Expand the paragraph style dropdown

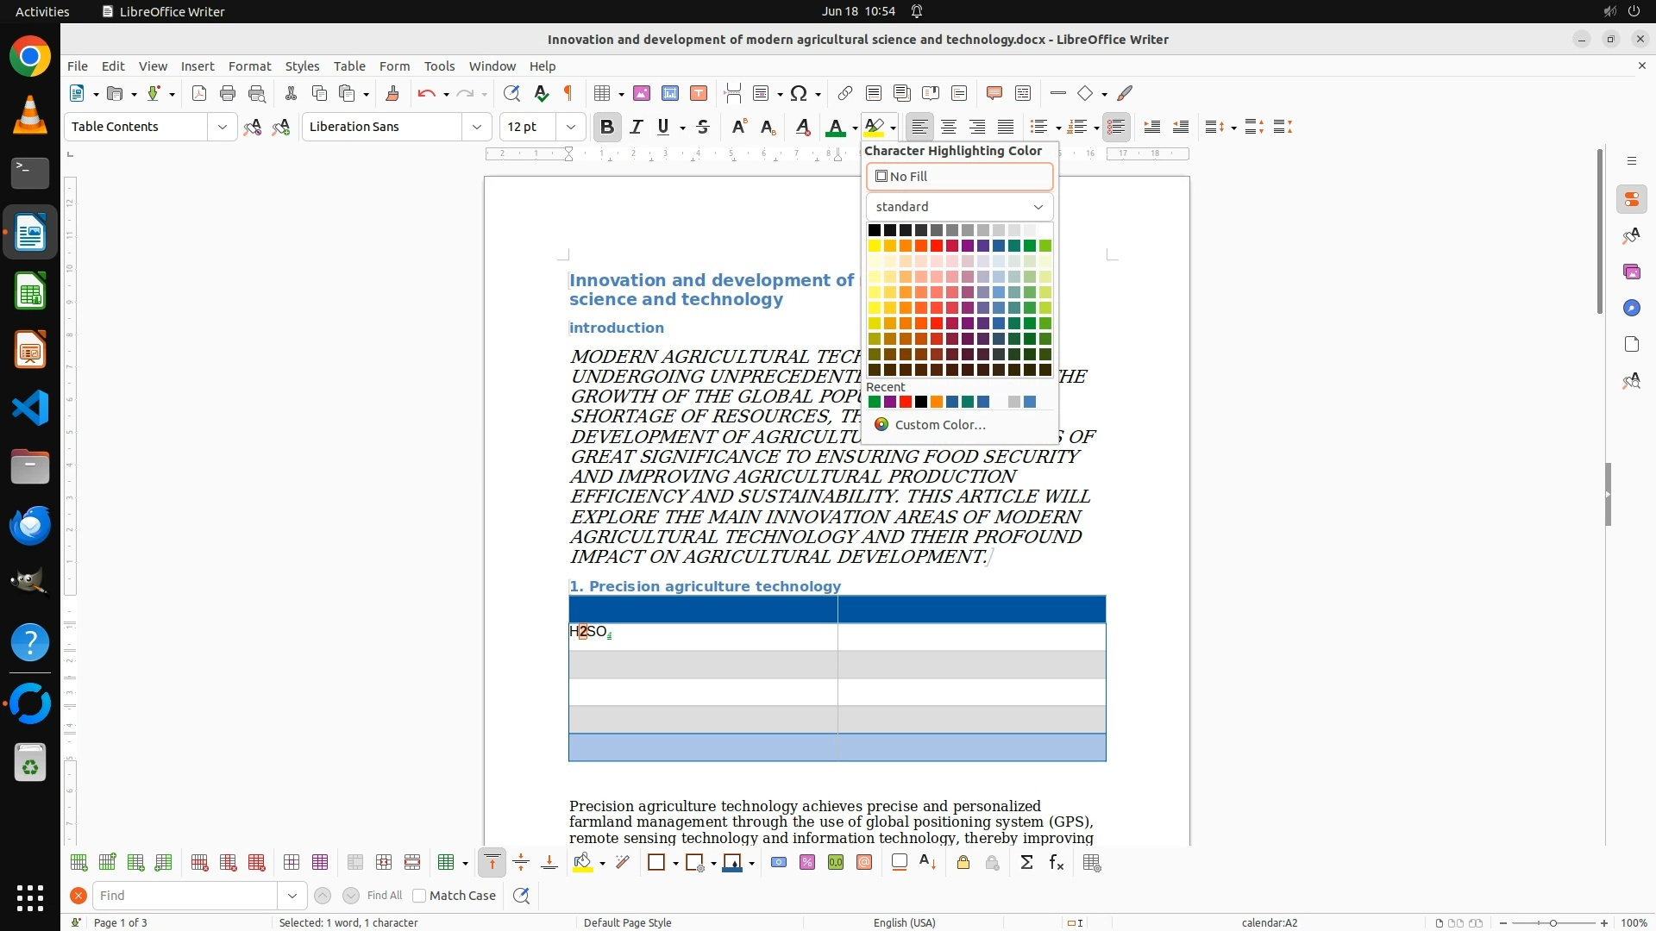click(x=222, y=127)
